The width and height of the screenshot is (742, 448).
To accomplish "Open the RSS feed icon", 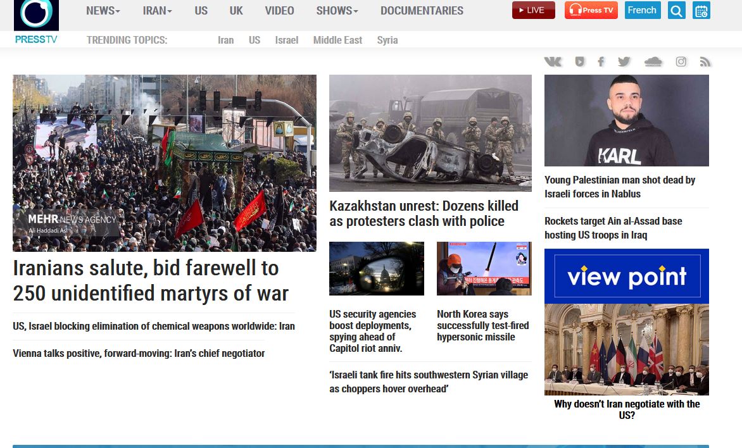I will coord(705,61).
